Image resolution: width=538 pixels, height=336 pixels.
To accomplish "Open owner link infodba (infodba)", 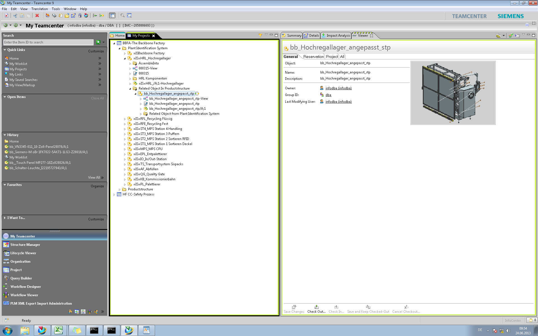I will click(x=338, y=88).
